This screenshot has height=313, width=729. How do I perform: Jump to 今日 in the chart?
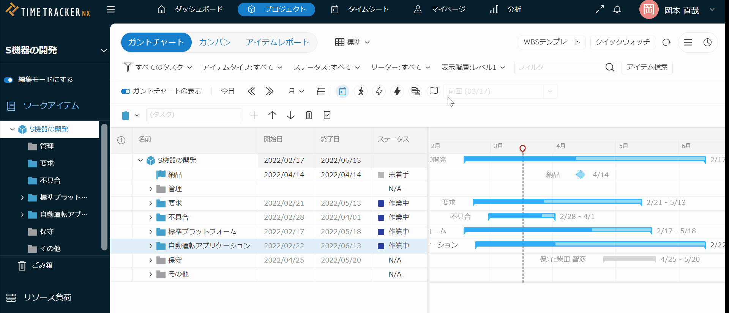tap(228, 91)
